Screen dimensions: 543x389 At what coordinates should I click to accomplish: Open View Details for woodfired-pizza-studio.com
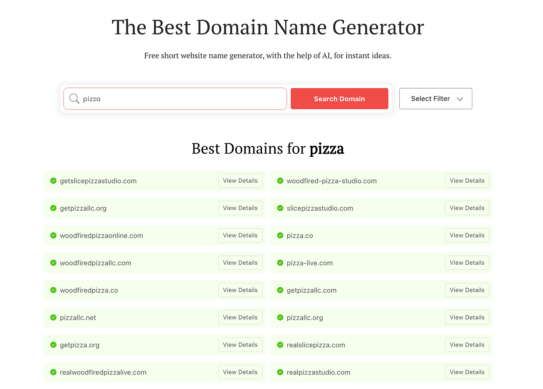click(x=467, y=180)
